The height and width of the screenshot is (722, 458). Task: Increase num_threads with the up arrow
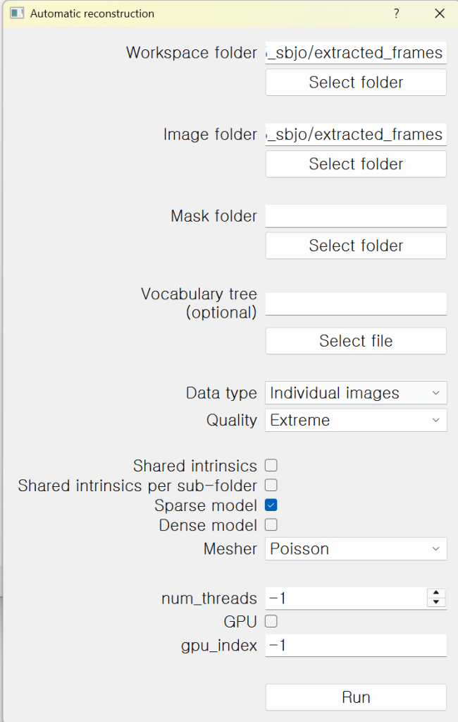click(x=437, y=594)
